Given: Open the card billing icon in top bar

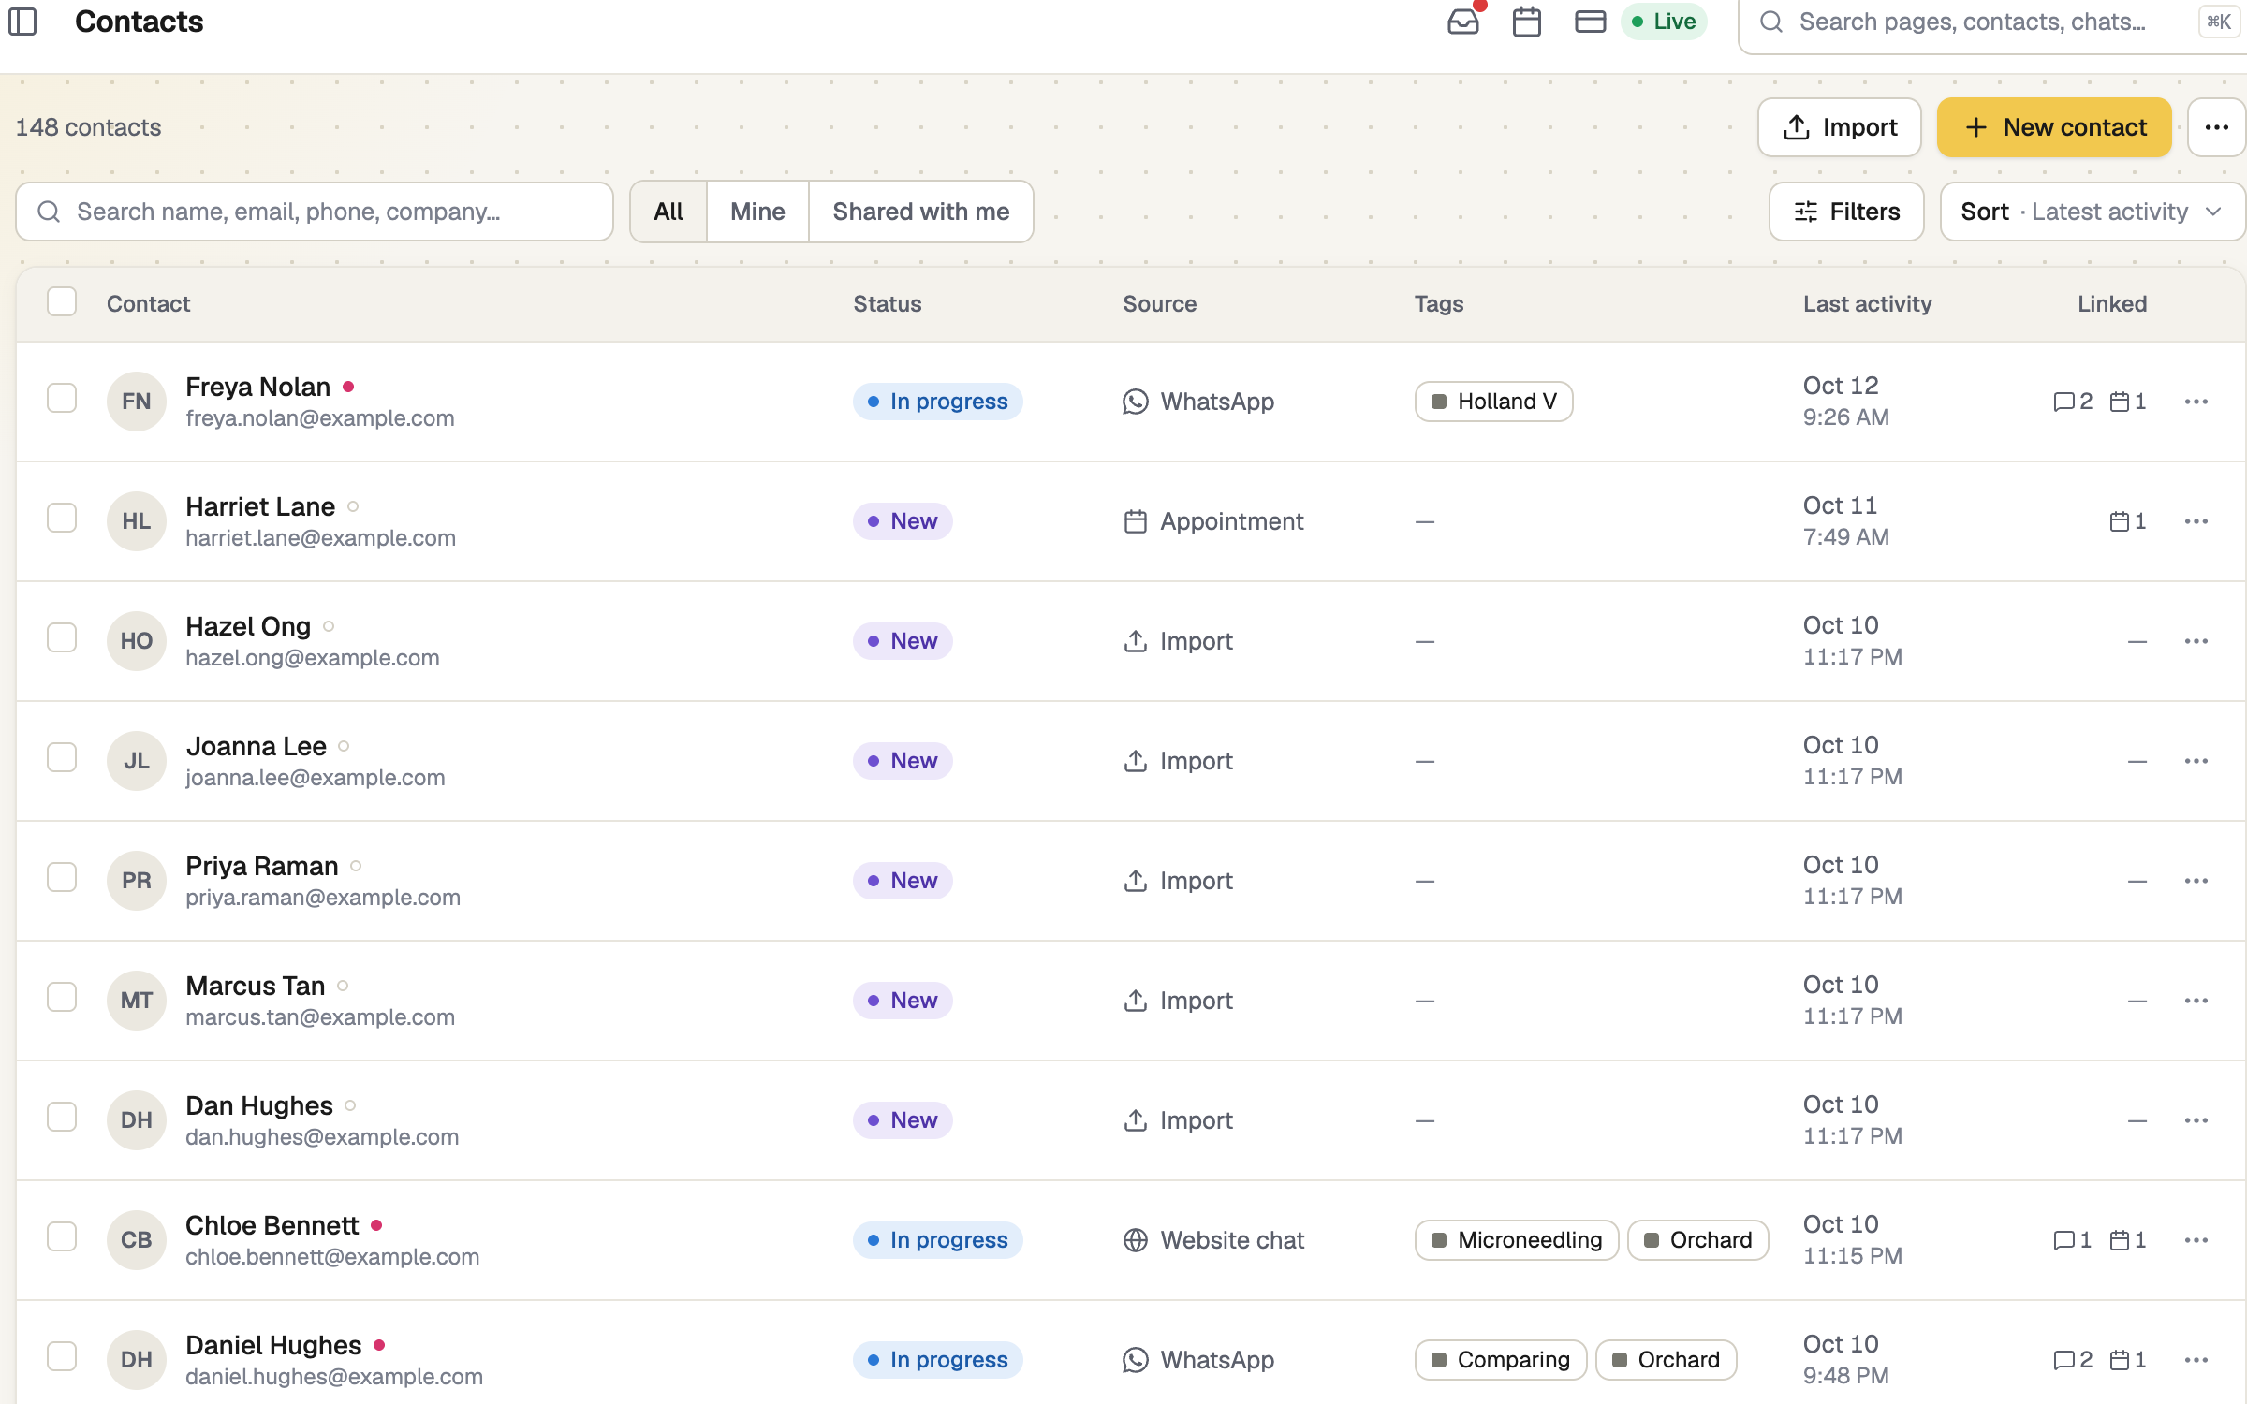Looking at the screenshot, I should pyautogui.click(x=1590, y=22).
